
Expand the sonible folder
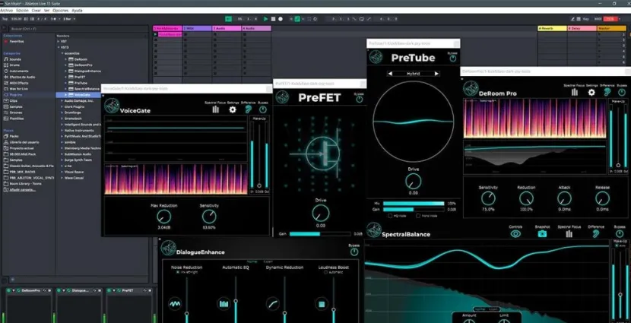coord(62,142)
